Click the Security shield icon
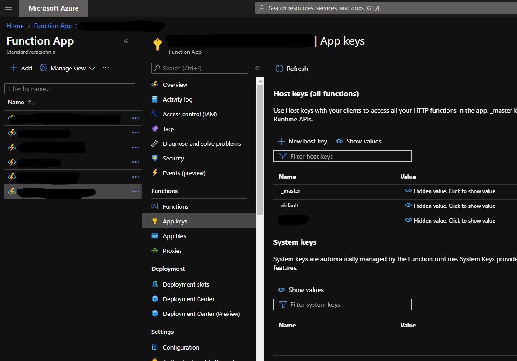The width and height of the screenshot is (517, 361). pos(155,158)
